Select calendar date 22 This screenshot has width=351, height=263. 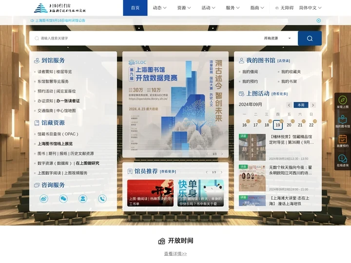click(311, 125)
